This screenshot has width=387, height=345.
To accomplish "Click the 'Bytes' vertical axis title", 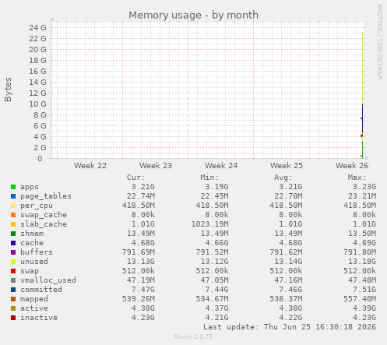I will point(8,90).
